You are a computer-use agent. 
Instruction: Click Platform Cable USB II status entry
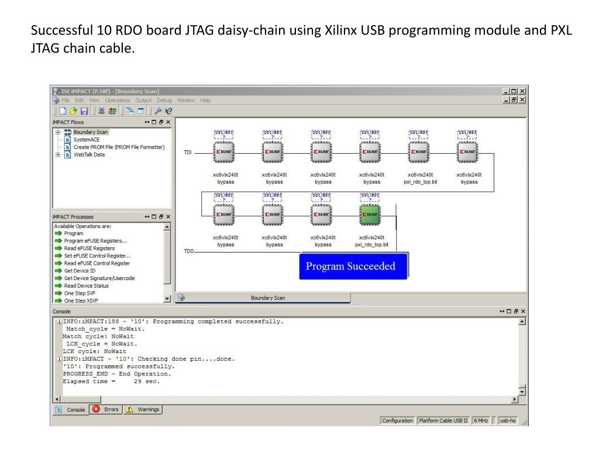[443, 420]
